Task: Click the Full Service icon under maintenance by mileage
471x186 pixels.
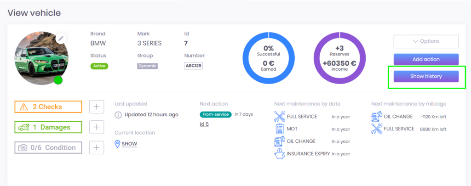Action: click(x=377, y=130)
